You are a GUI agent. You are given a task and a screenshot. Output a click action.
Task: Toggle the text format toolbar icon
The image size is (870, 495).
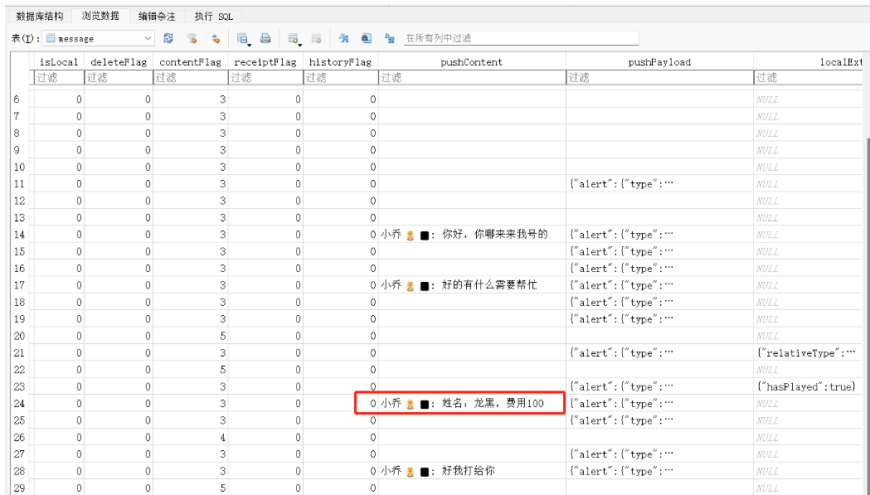(x=343, y=38)
